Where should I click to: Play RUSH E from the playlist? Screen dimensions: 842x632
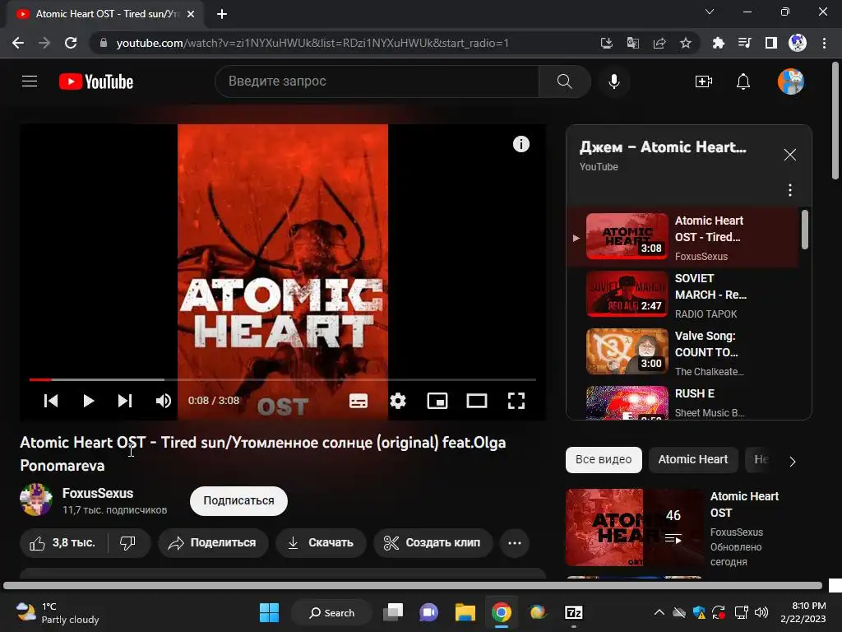tap(682, 402)
